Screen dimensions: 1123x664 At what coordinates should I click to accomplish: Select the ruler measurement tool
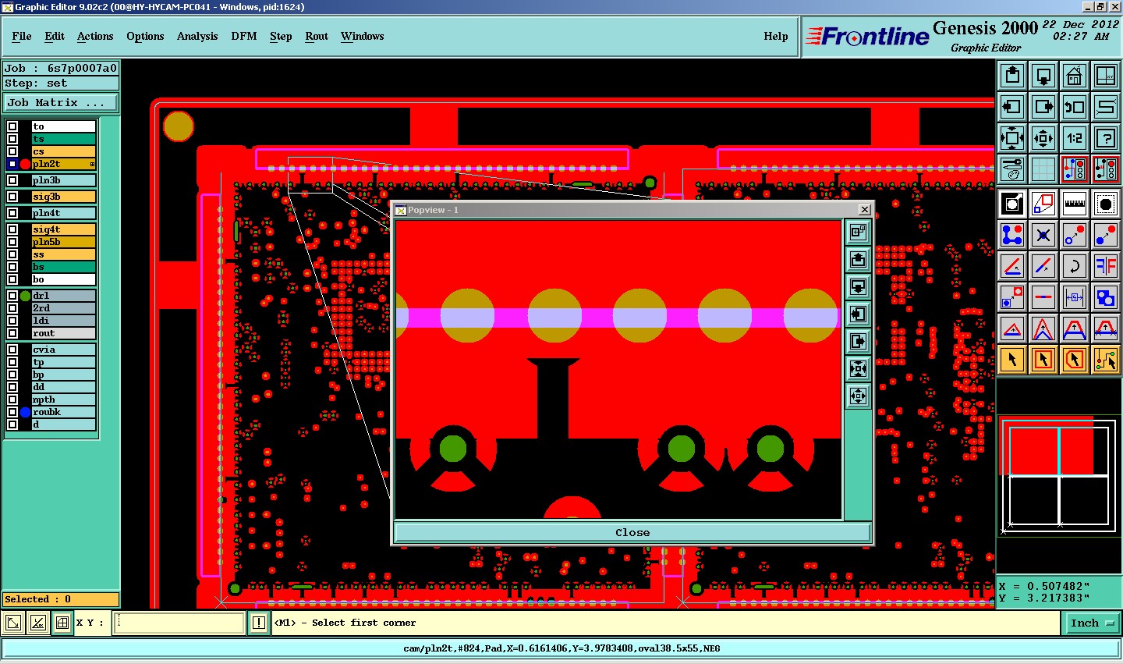click(1075, 204)
